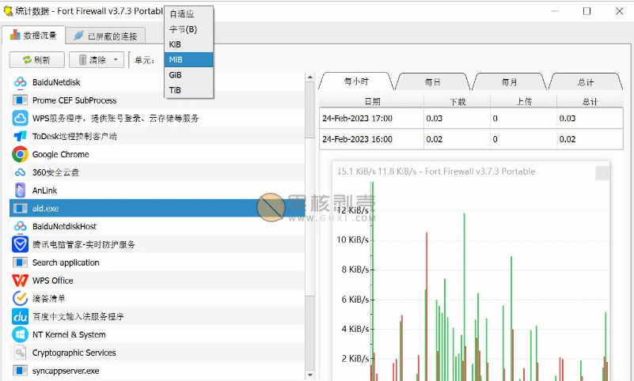Click the 百度中文输入法 du icon
634x381 pixels.
[x=20, y=316]
